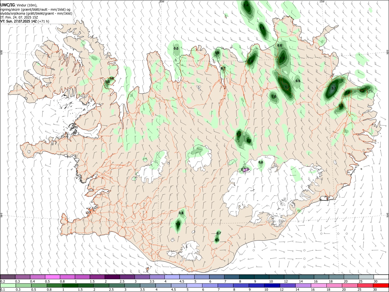The height and width of the screenshot is (292, 389).
Task: Click the '15W' longitude label on the map edge
Action: coord(322,2)
